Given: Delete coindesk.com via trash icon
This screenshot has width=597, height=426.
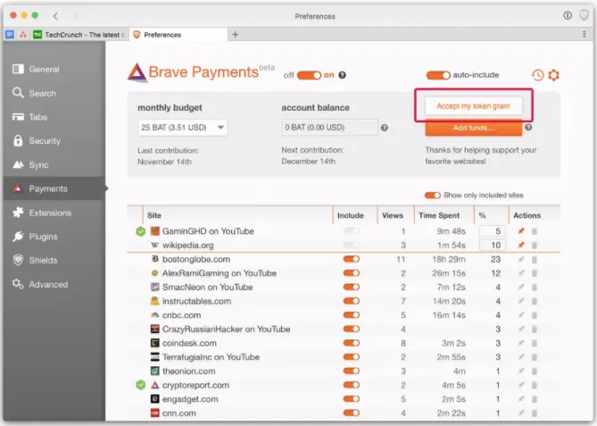Looking at the screenshot, I should (x=535, y=343).
